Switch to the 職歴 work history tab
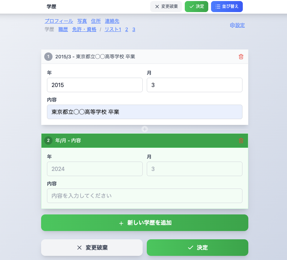Screen dimensions: 287x260 pos(63,29)
